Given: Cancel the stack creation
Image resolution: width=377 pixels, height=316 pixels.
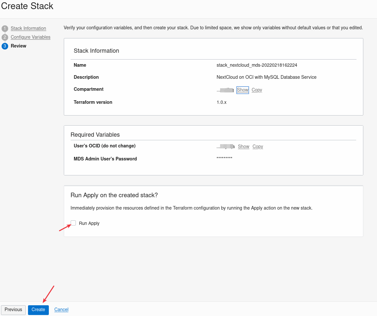Looking at the screenshot, I should tap(61, 309).
